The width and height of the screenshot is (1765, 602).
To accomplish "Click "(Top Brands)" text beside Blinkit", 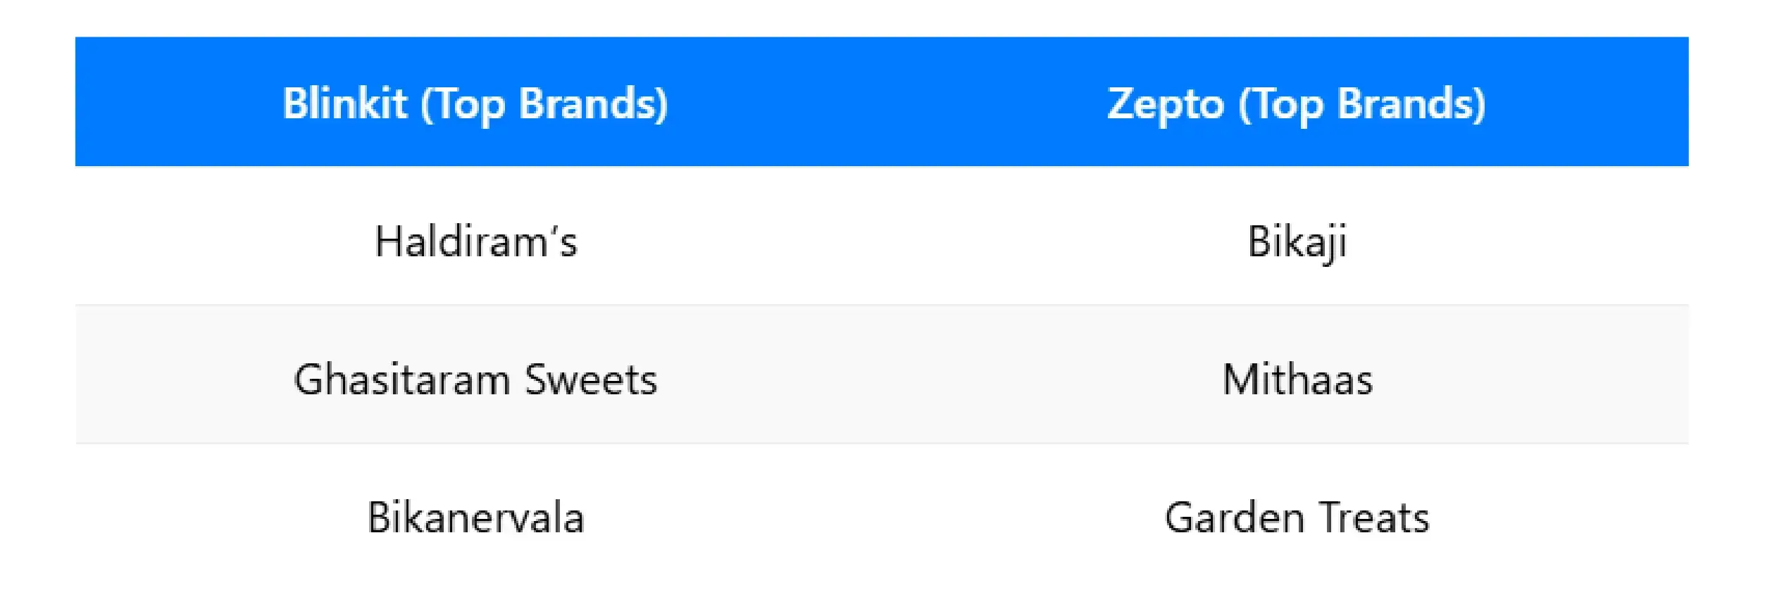I will tap(544, 104).
